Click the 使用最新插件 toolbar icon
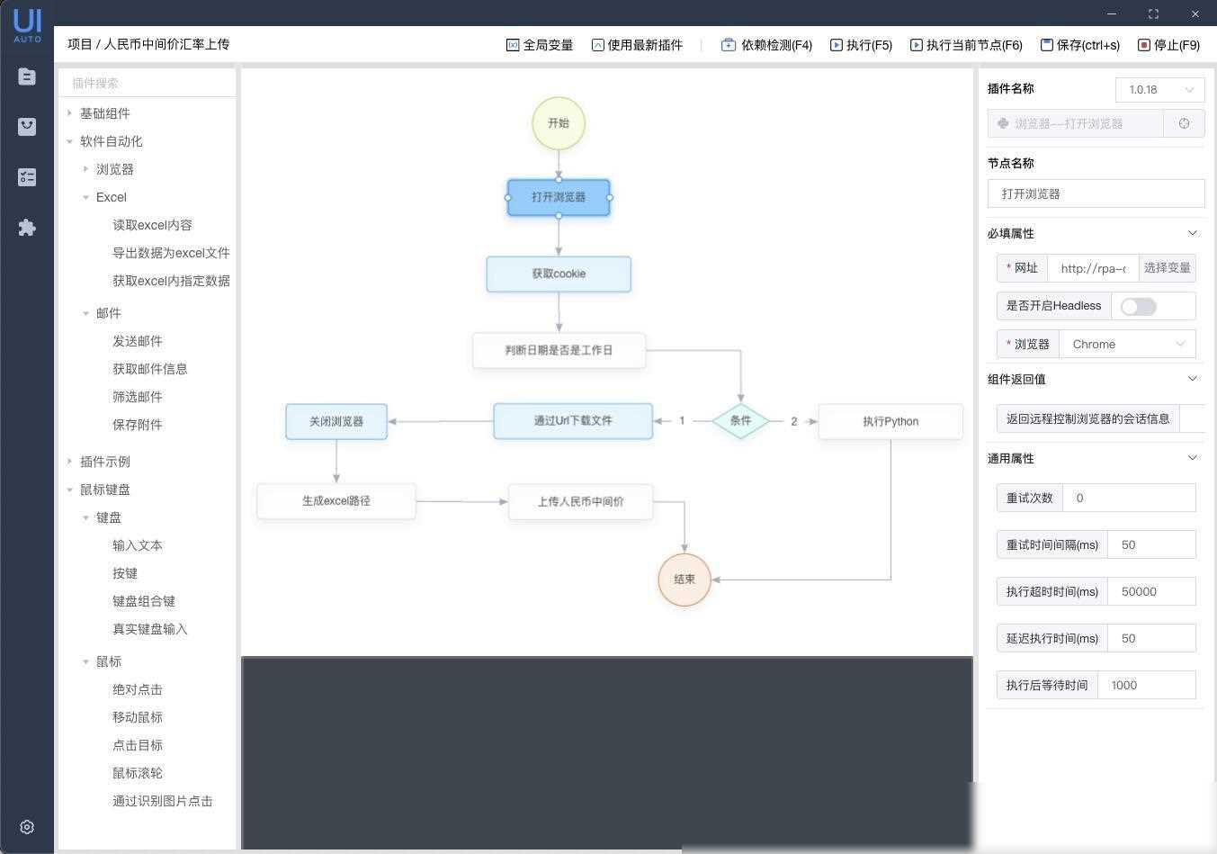The height and width of the screenshot is (854, 1217). pyautogui.click(x=597, y=45)
